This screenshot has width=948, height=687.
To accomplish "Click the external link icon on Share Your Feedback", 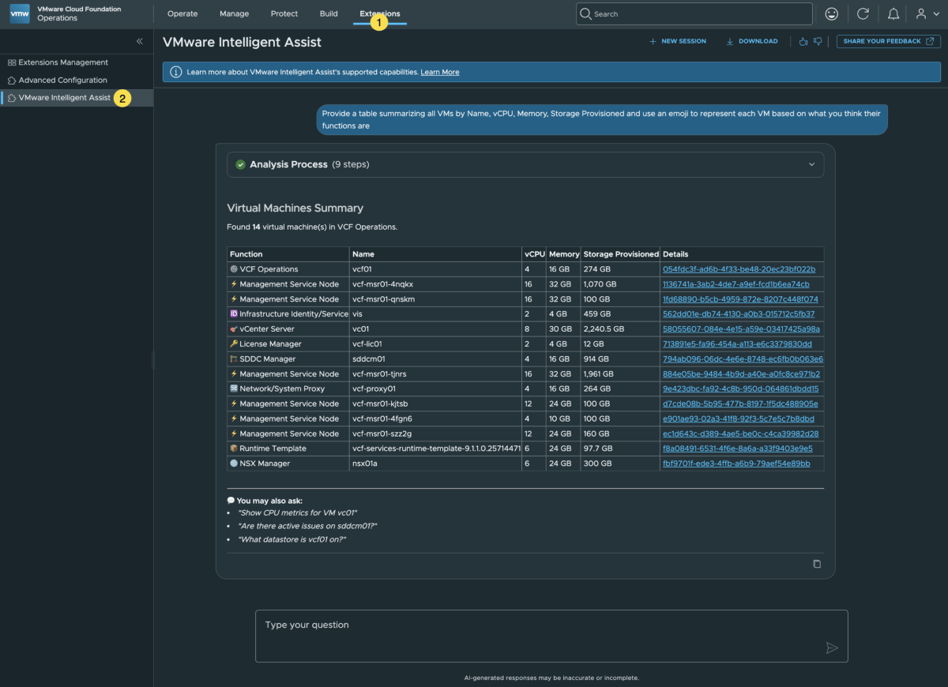I will point(930,41).
